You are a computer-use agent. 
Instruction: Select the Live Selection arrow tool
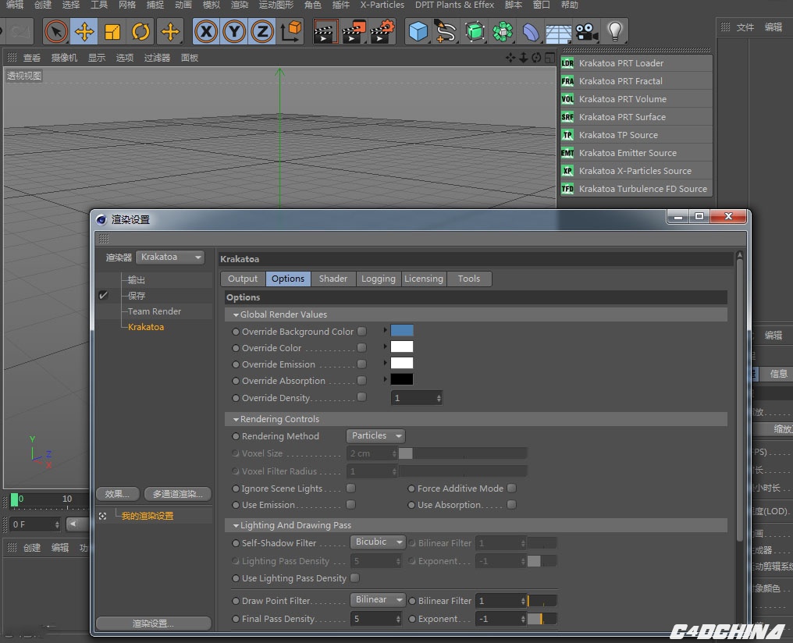[x=56, y=31]
